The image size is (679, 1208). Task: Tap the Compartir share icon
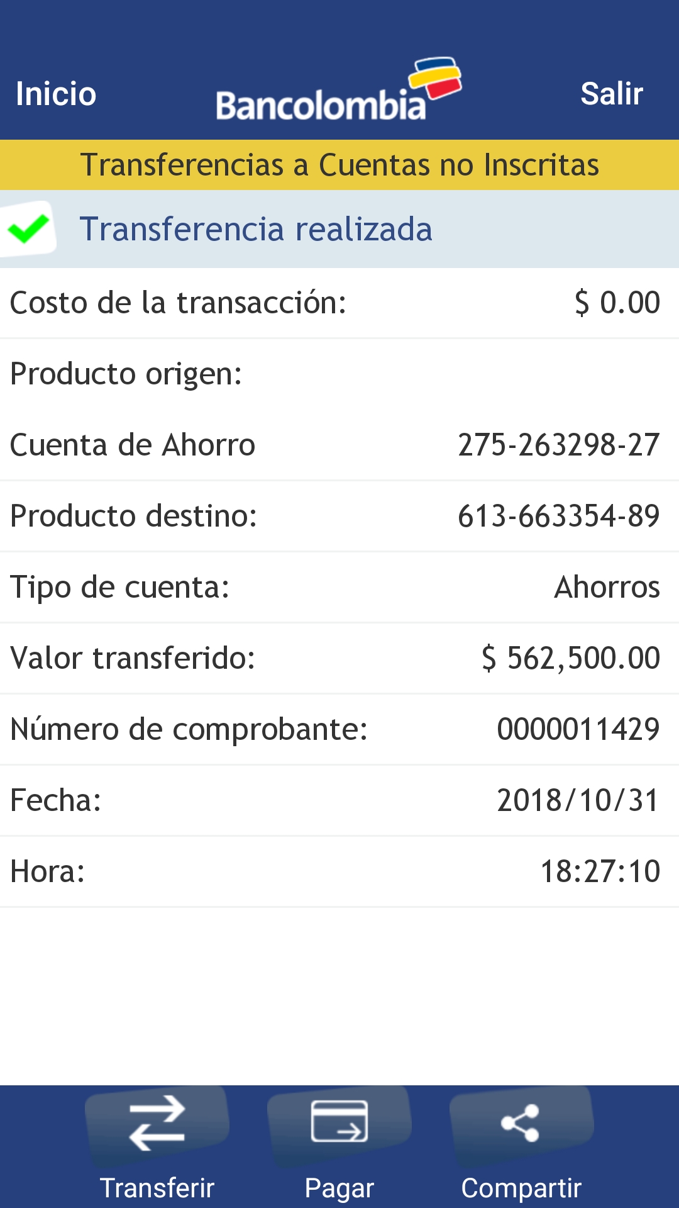click(x=521, y=1122)
